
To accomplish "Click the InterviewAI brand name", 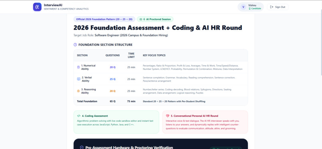I will 53,5.
